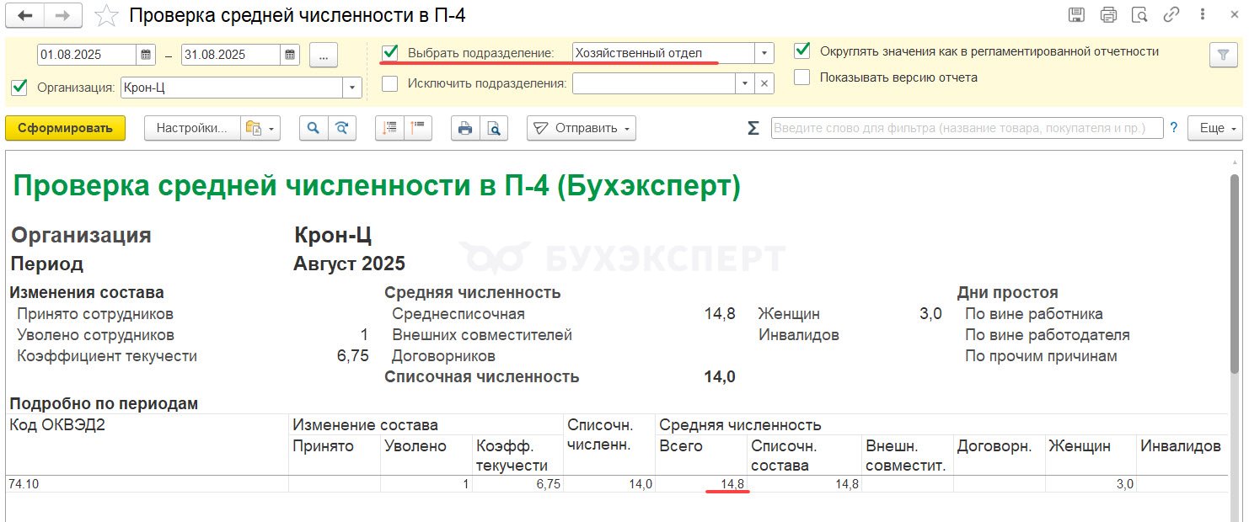Expand Исключить подразделения dropdown arrow
This screenshot has width=1249, height=522.
point(745,83)
